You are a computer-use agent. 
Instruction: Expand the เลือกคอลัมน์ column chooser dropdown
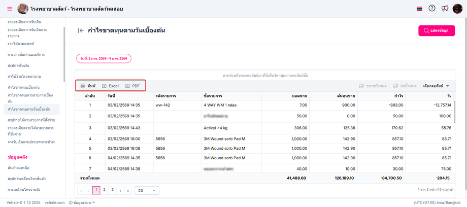pos(436,86)
